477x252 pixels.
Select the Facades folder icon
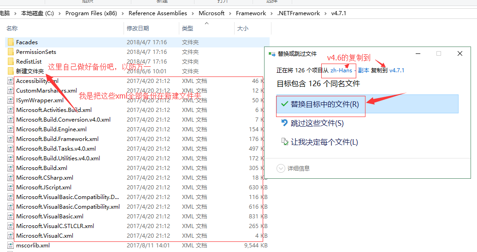click(x=11, y=42)
